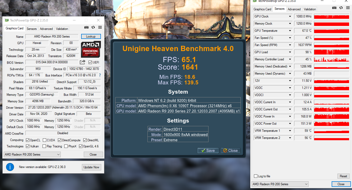This screenshot has height=190, width=352.
Task: Click the AMD Radeon Graphics logo
Action: click(91, 49)
